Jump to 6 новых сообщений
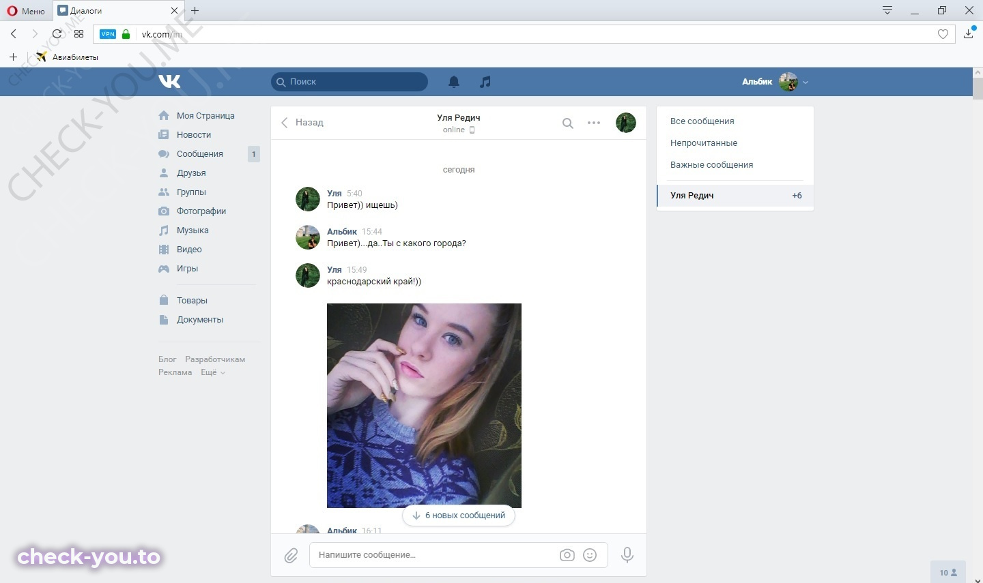 [459, 515]
